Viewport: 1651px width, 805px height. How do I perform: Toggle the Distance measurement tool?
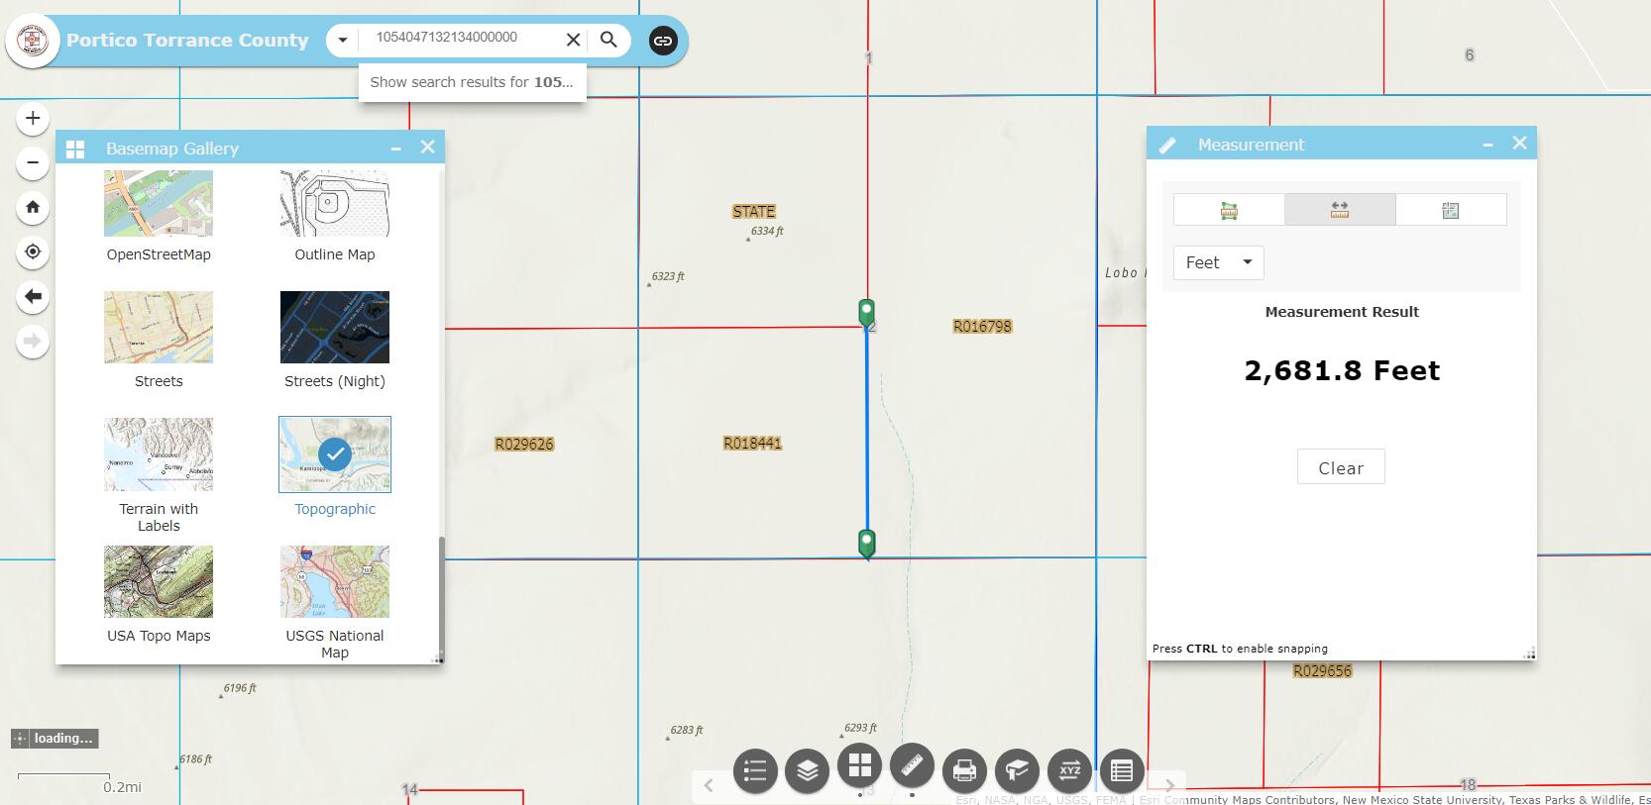(1340, 210)
